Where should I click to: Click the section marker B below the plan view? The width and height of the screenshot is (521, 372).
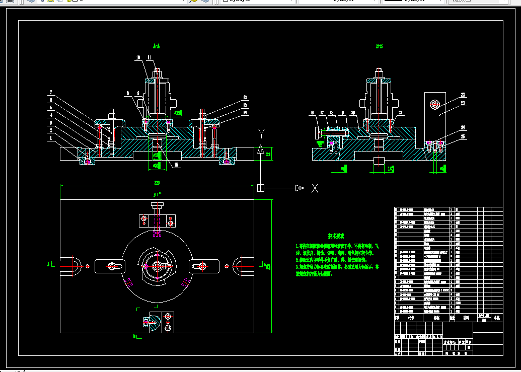pyautogui.click(x=134, y=336)
